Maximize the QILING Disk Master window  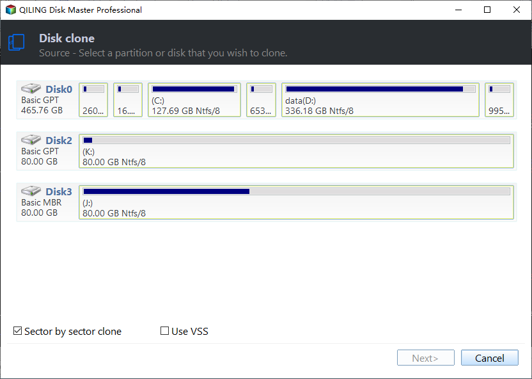pos(487,10)
